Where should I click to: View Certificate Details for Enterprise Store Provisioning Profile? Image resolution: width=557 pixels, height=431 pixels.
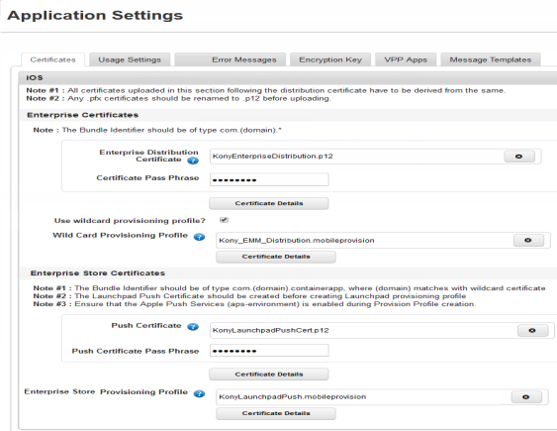coord(276,413)
